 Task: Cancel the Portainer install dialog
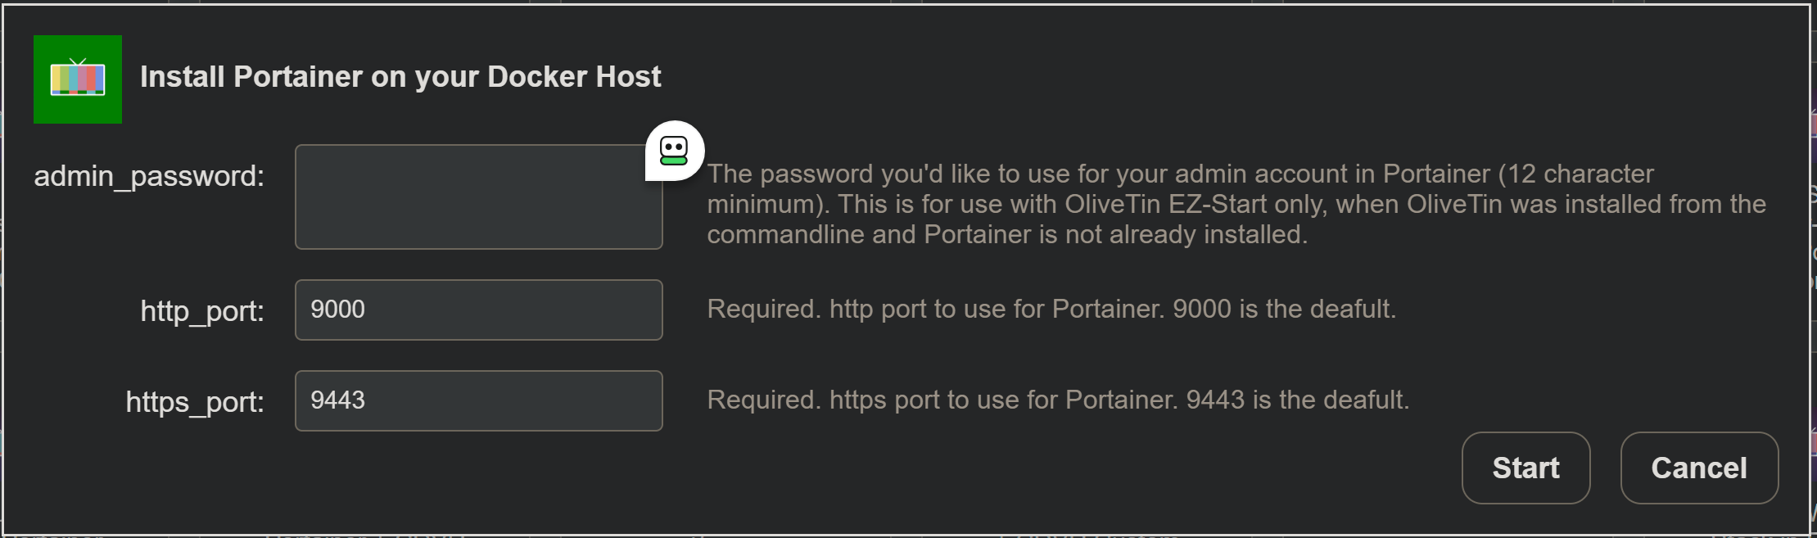1699,468
